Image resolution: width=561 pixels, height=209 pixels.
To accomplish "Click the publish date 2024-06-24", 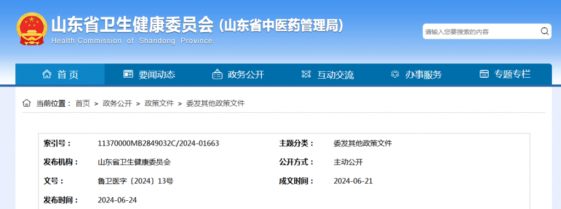I will click(x=117, y=200).
